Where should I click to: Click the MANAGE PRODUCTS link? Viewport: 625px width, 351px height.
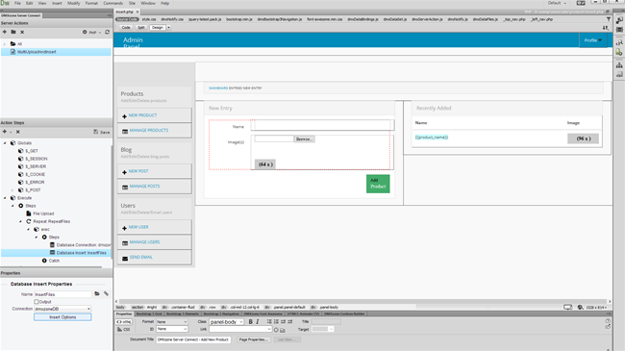click(x=149, y=131)
